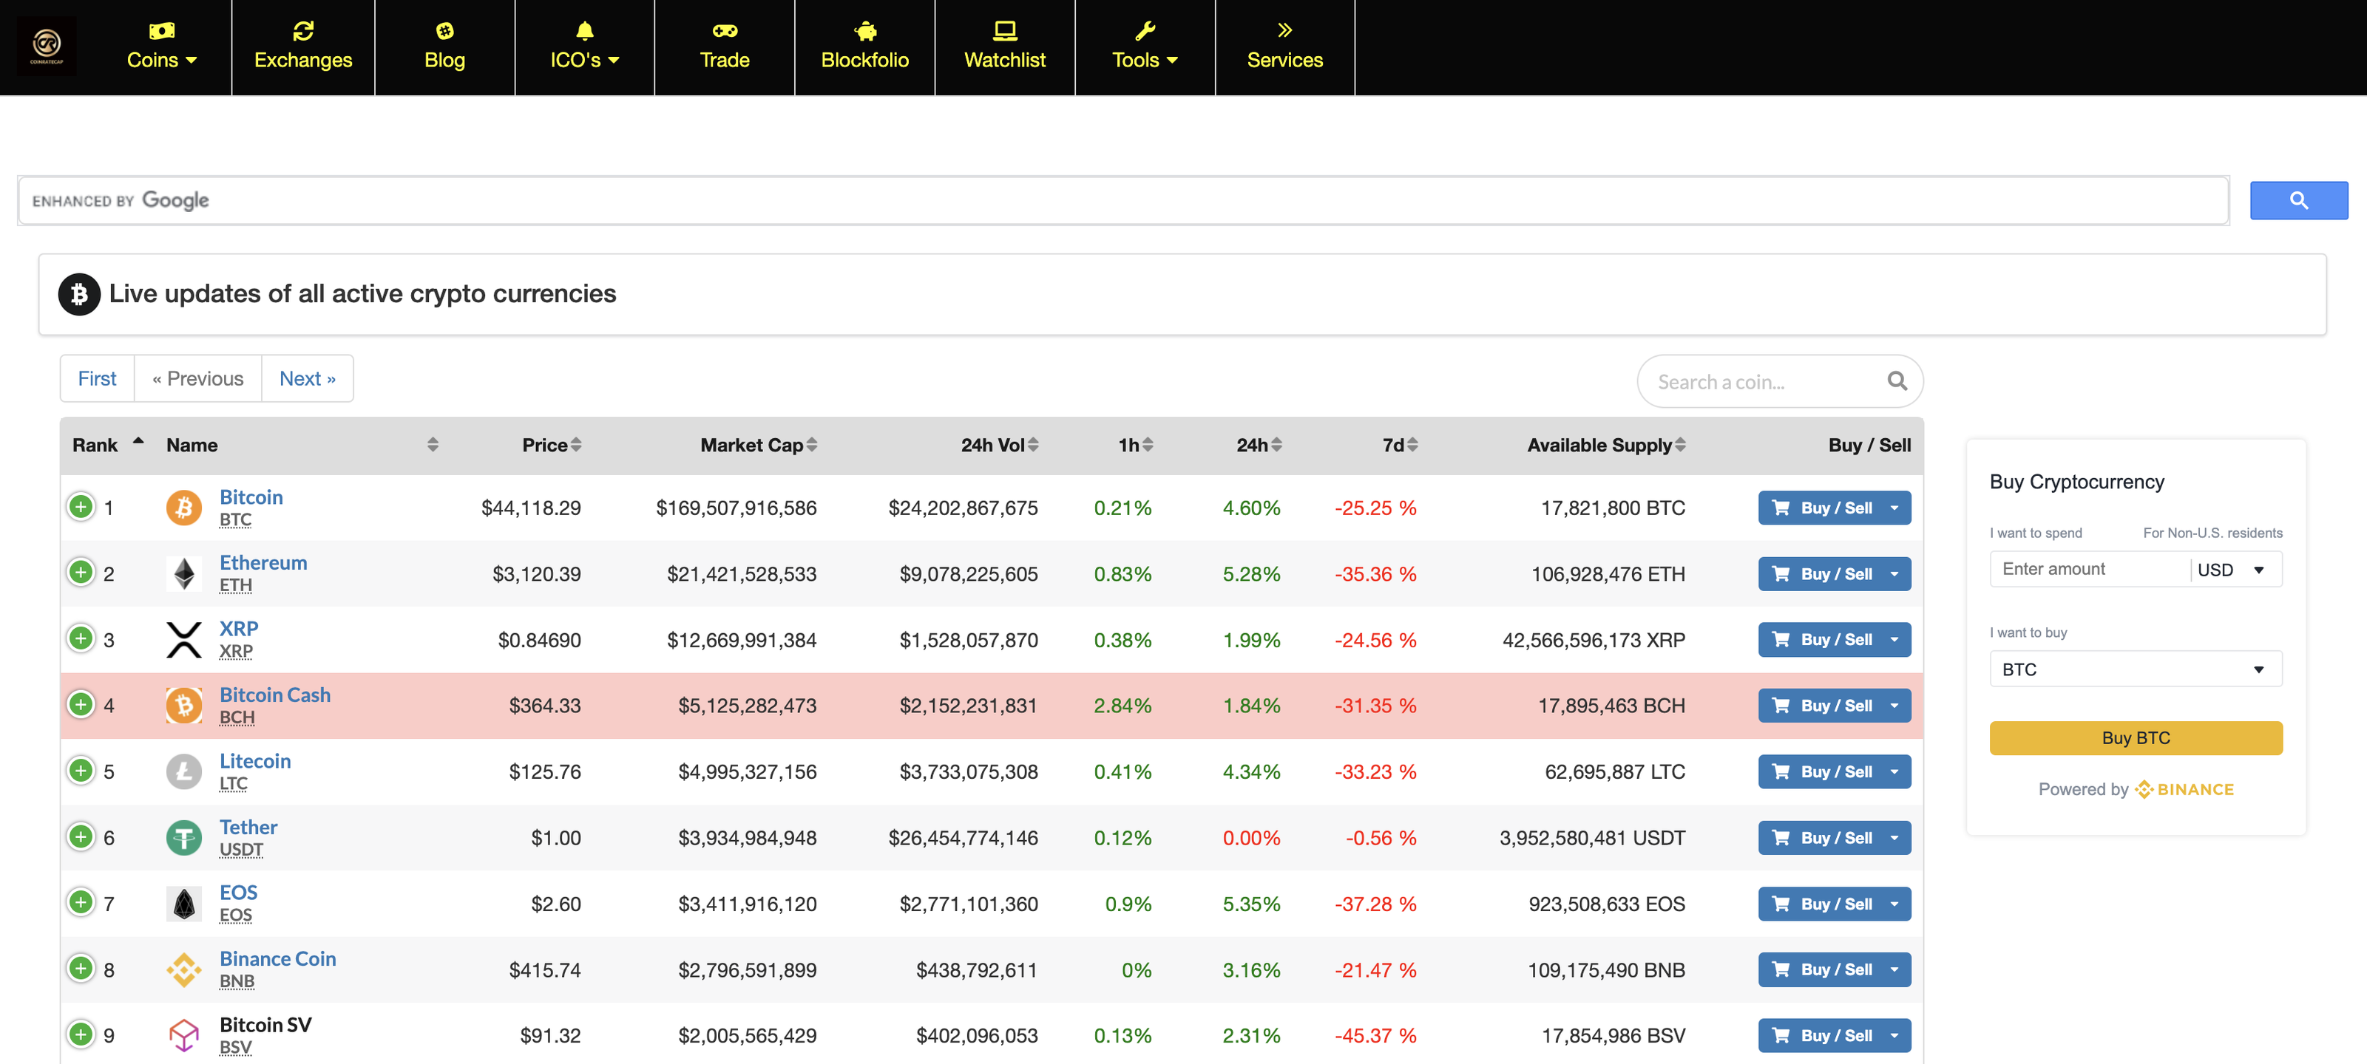This screenshot has height=1064, width=2367.
Task: Click the Enter amount input field
Action: 2087,569
